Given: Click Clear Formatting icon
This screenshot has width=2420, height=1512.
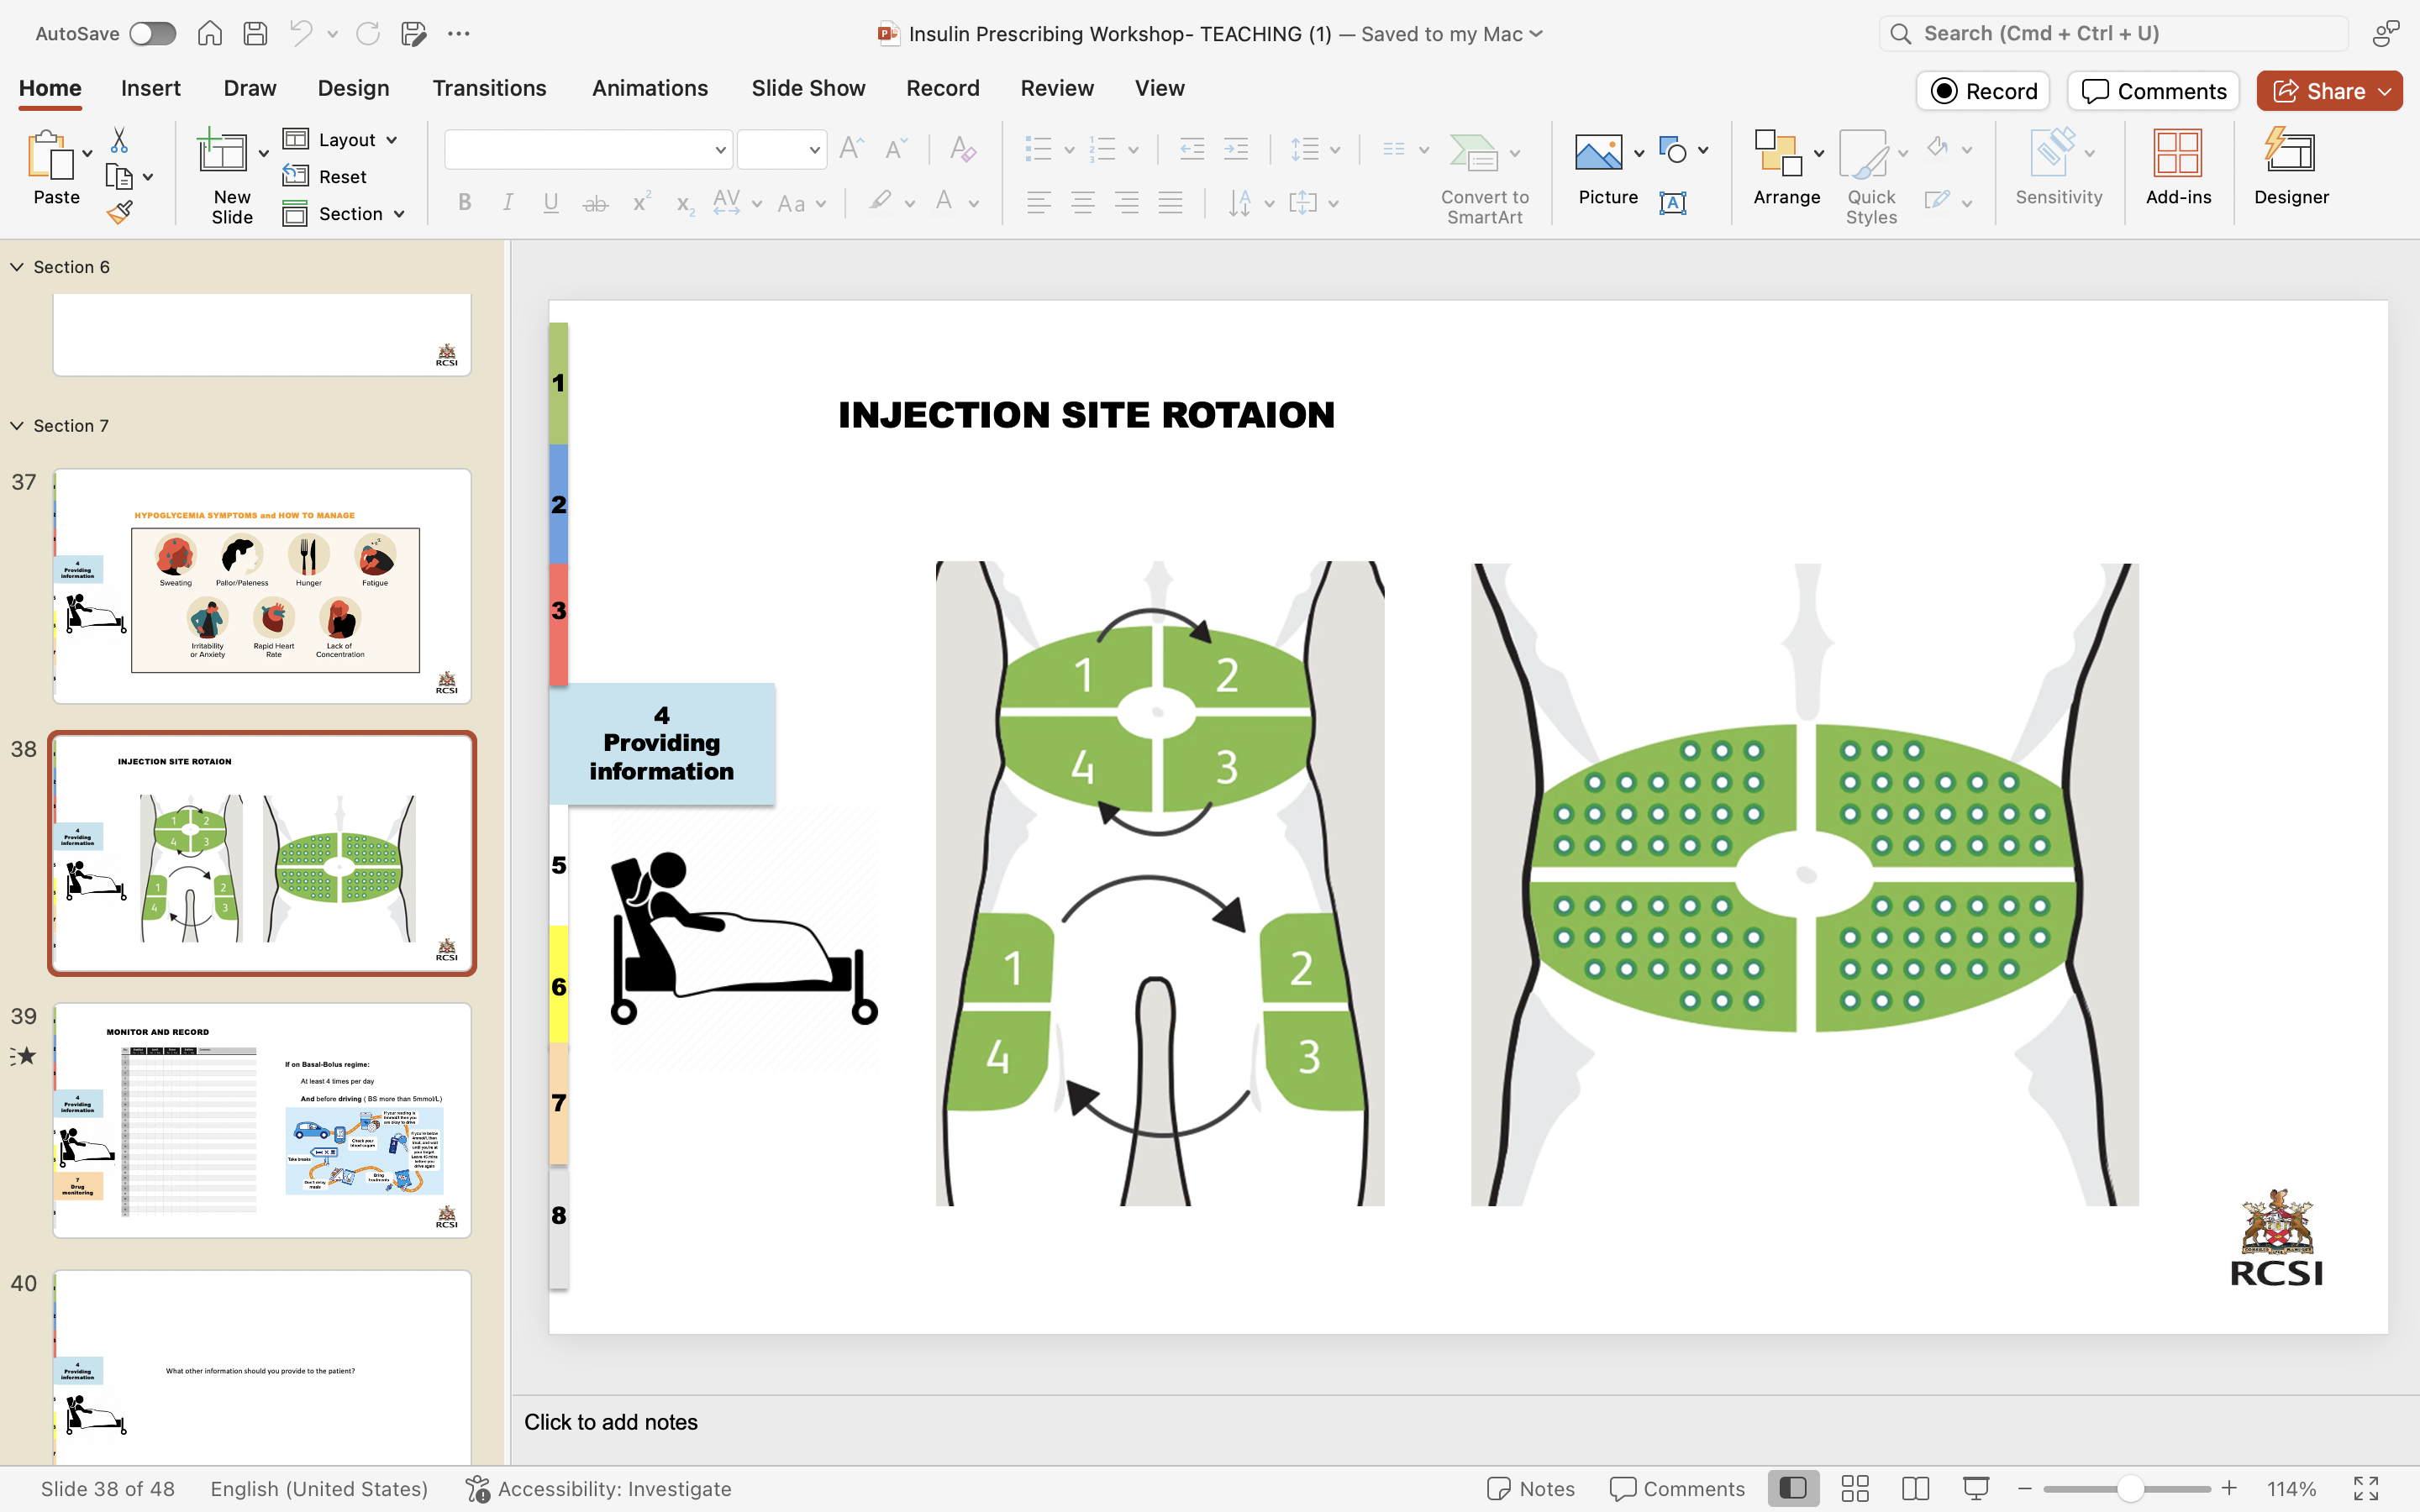Looking at the screenshot, I should 962,149.
